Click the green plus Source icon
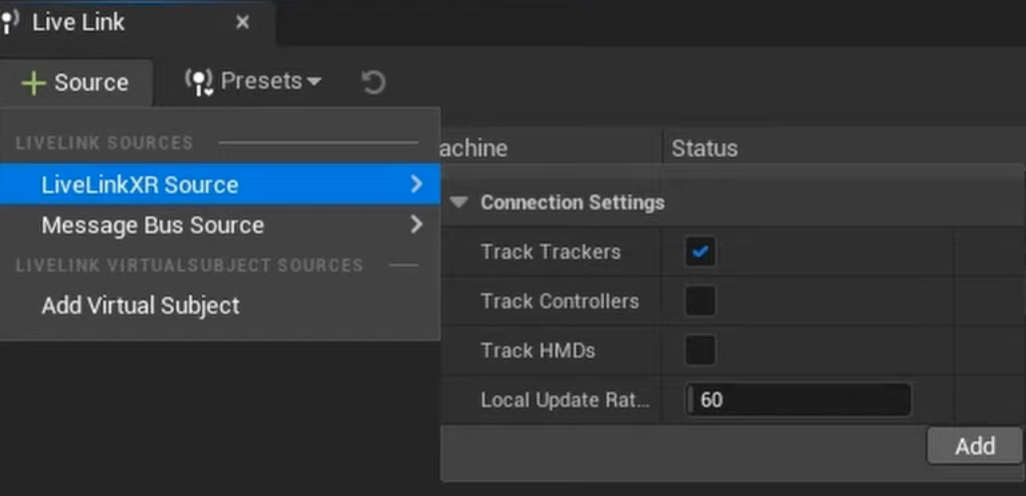 point(34,83)
